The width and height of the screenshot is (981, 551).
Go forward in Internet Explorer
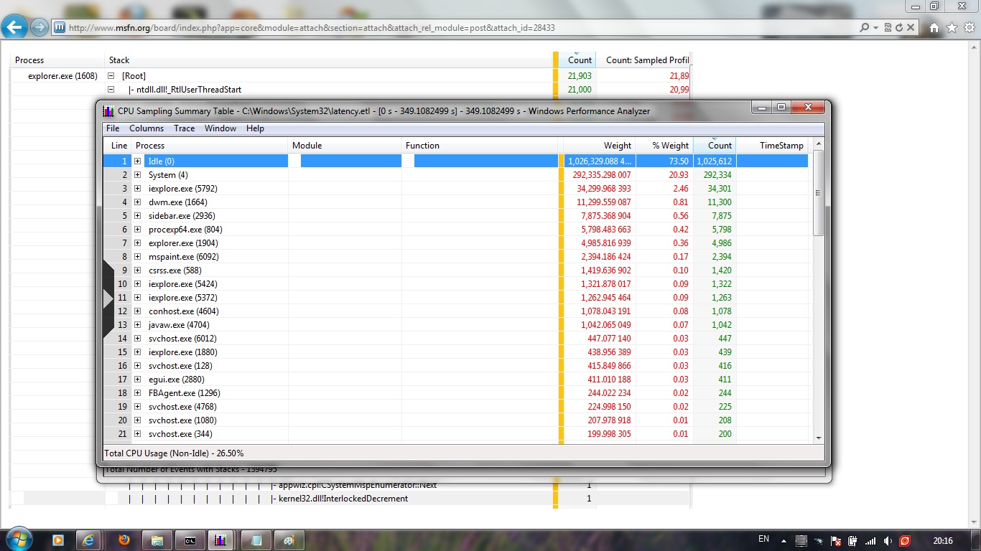point(39,27)
